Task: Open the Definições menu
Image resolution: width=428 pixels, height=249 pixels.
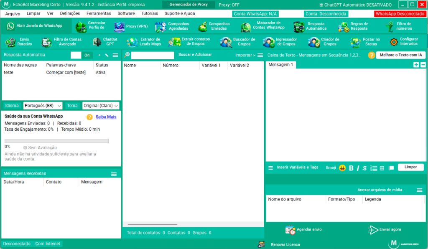Action: click(x=70, y=13)
